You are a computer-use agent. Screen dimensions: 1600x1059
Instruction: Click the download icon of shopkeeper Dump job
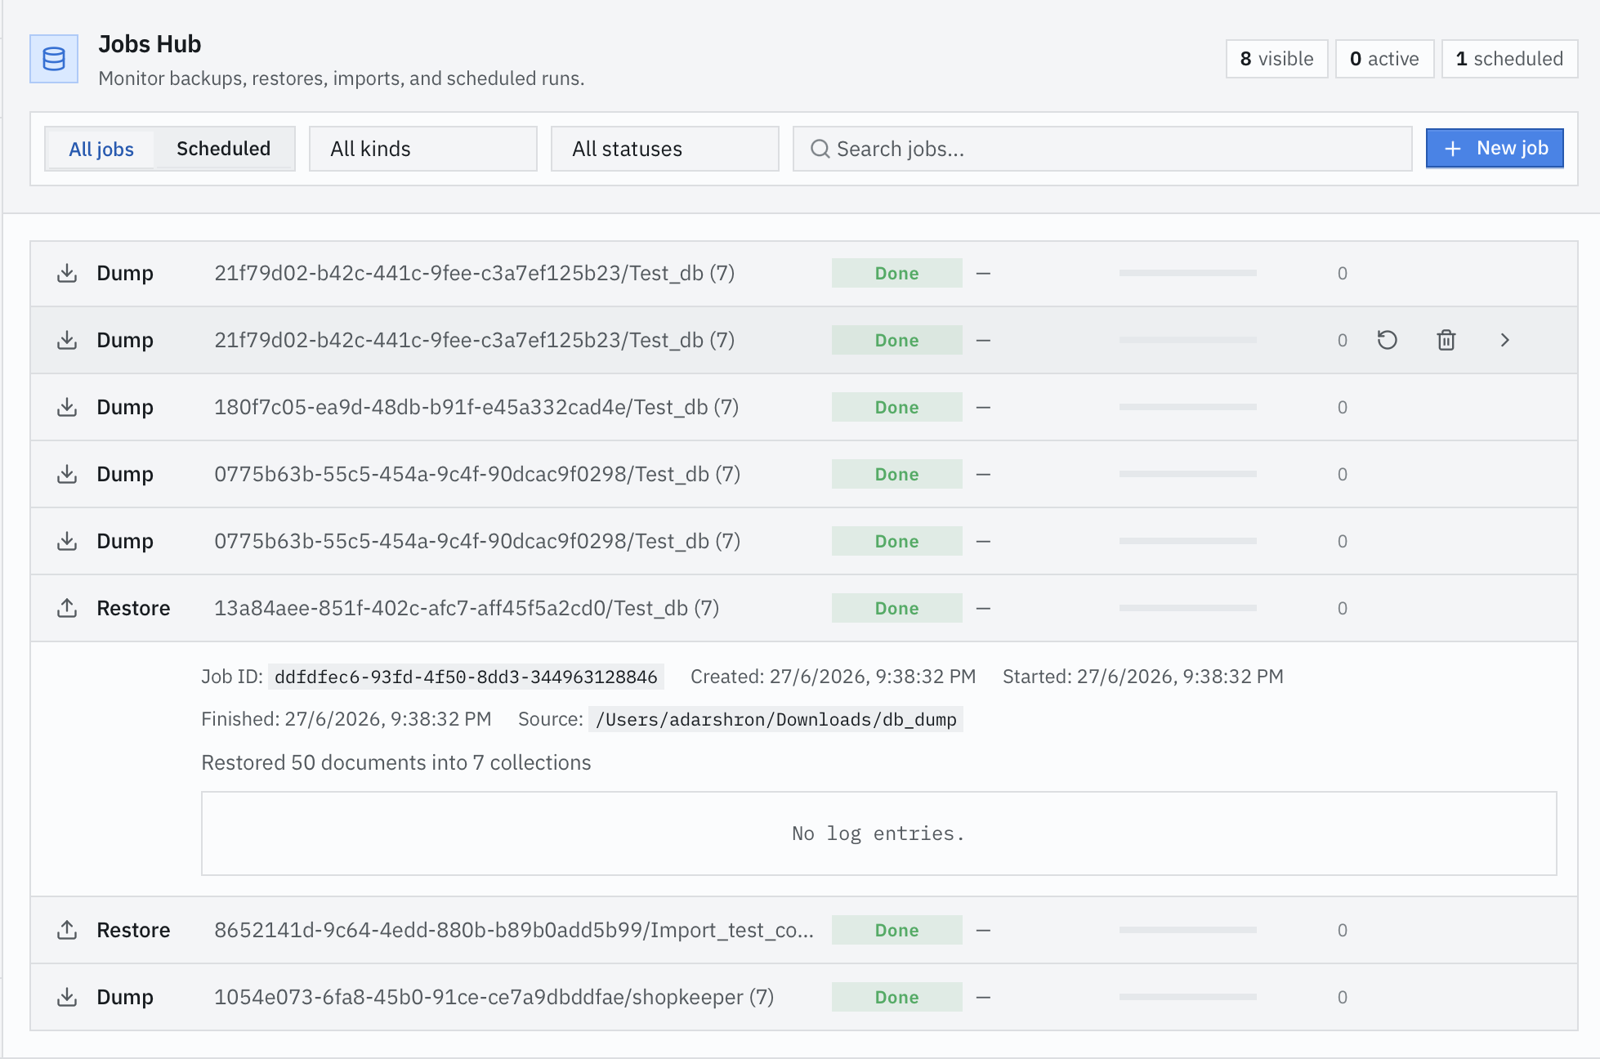point(67,997)
